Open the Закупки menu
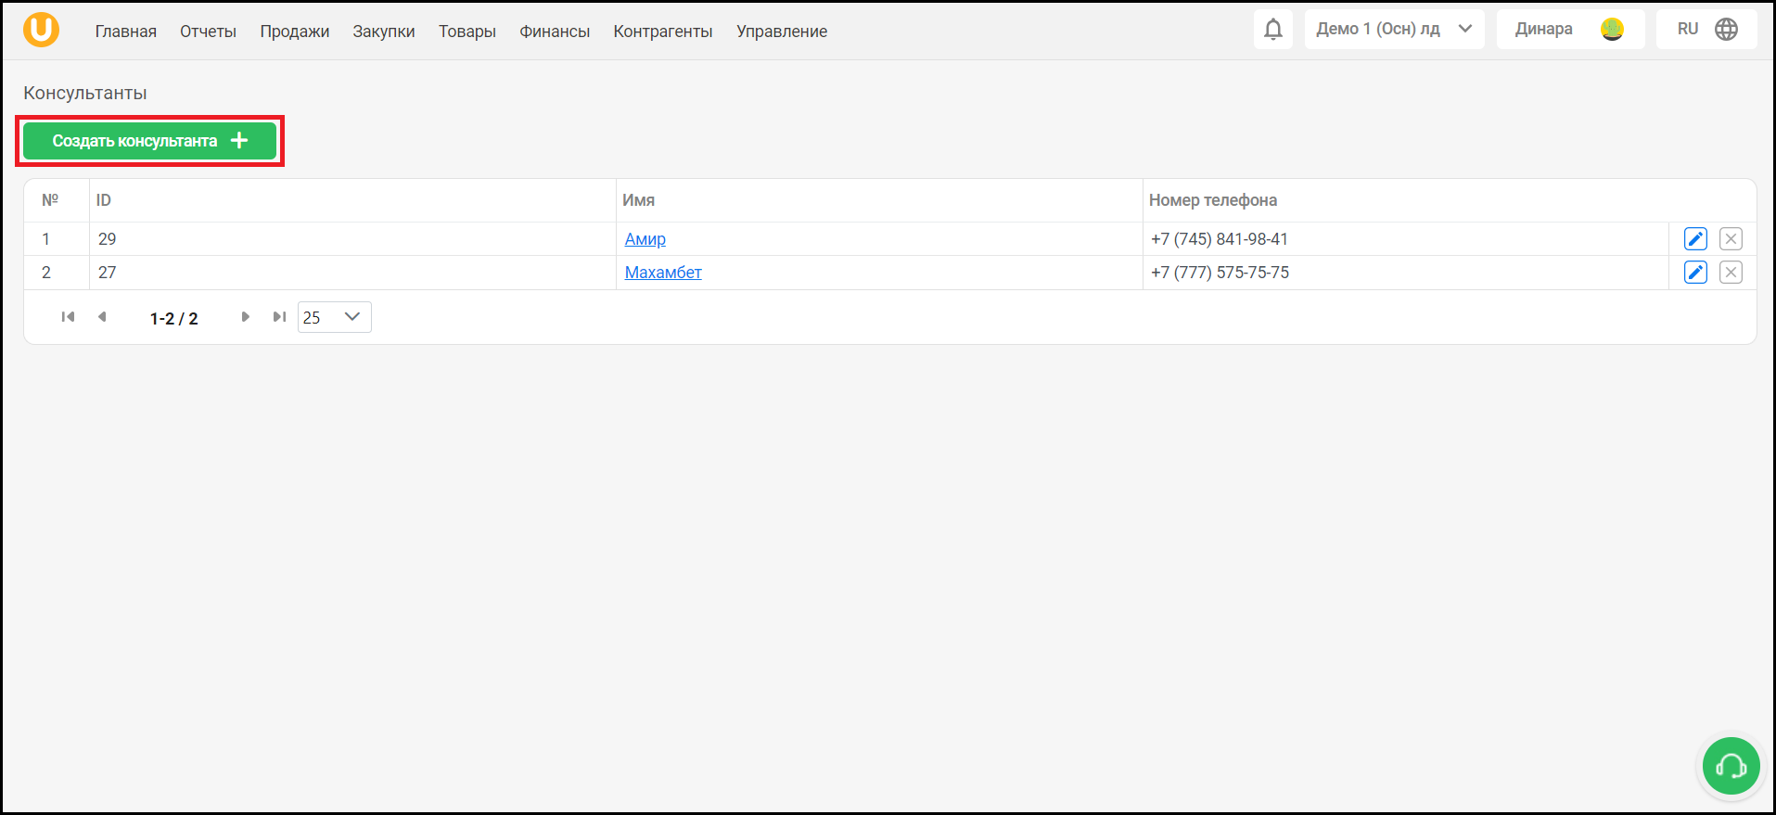The height and width of the screenshot is (815, 1776). pyautogui.click(x=384, y=32)
